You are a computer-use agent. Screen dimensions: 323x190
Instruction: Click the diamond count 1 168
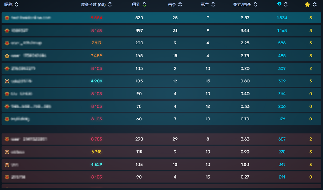pos(282,31)
